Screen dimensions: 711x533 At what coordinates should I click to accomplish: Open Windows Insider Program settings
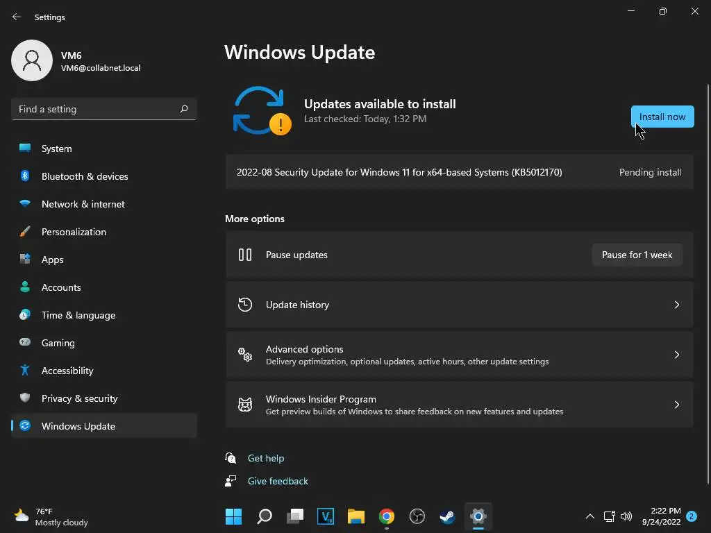(x=460, y=405)
